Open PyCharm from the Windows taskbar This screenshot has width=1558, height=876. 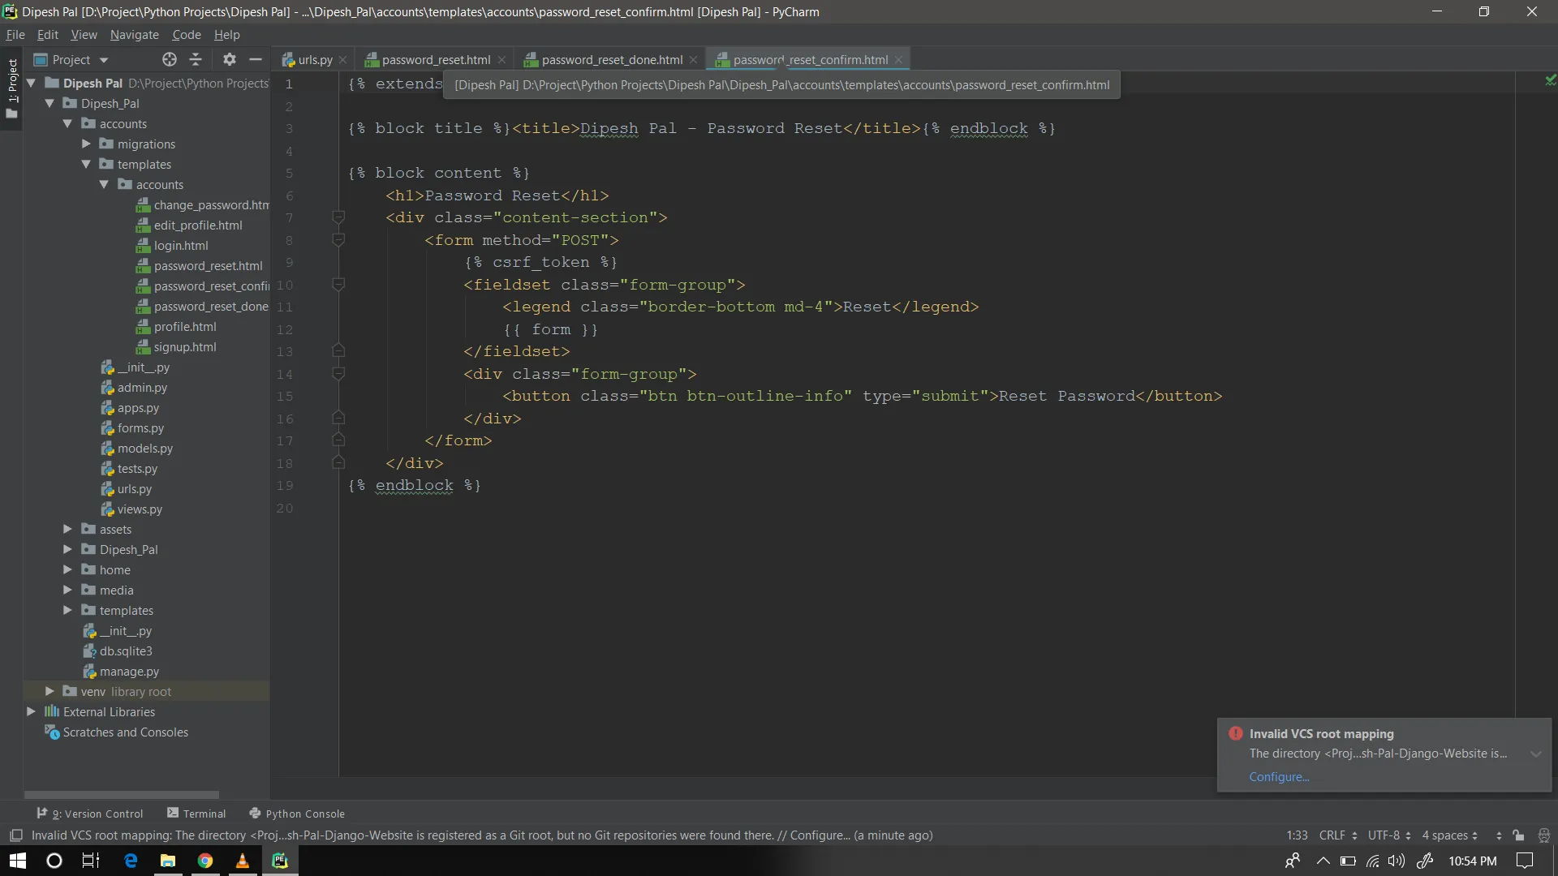(x=280, y=861)
